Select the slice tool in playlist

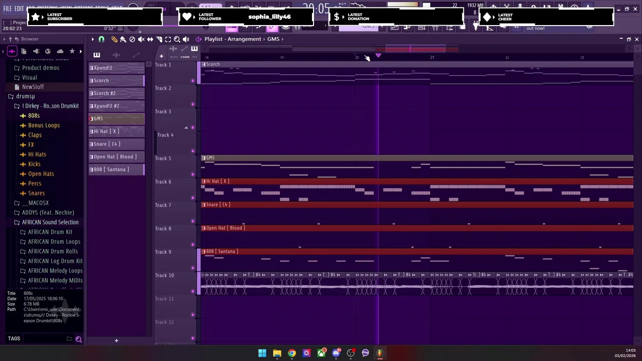[159, 39]
